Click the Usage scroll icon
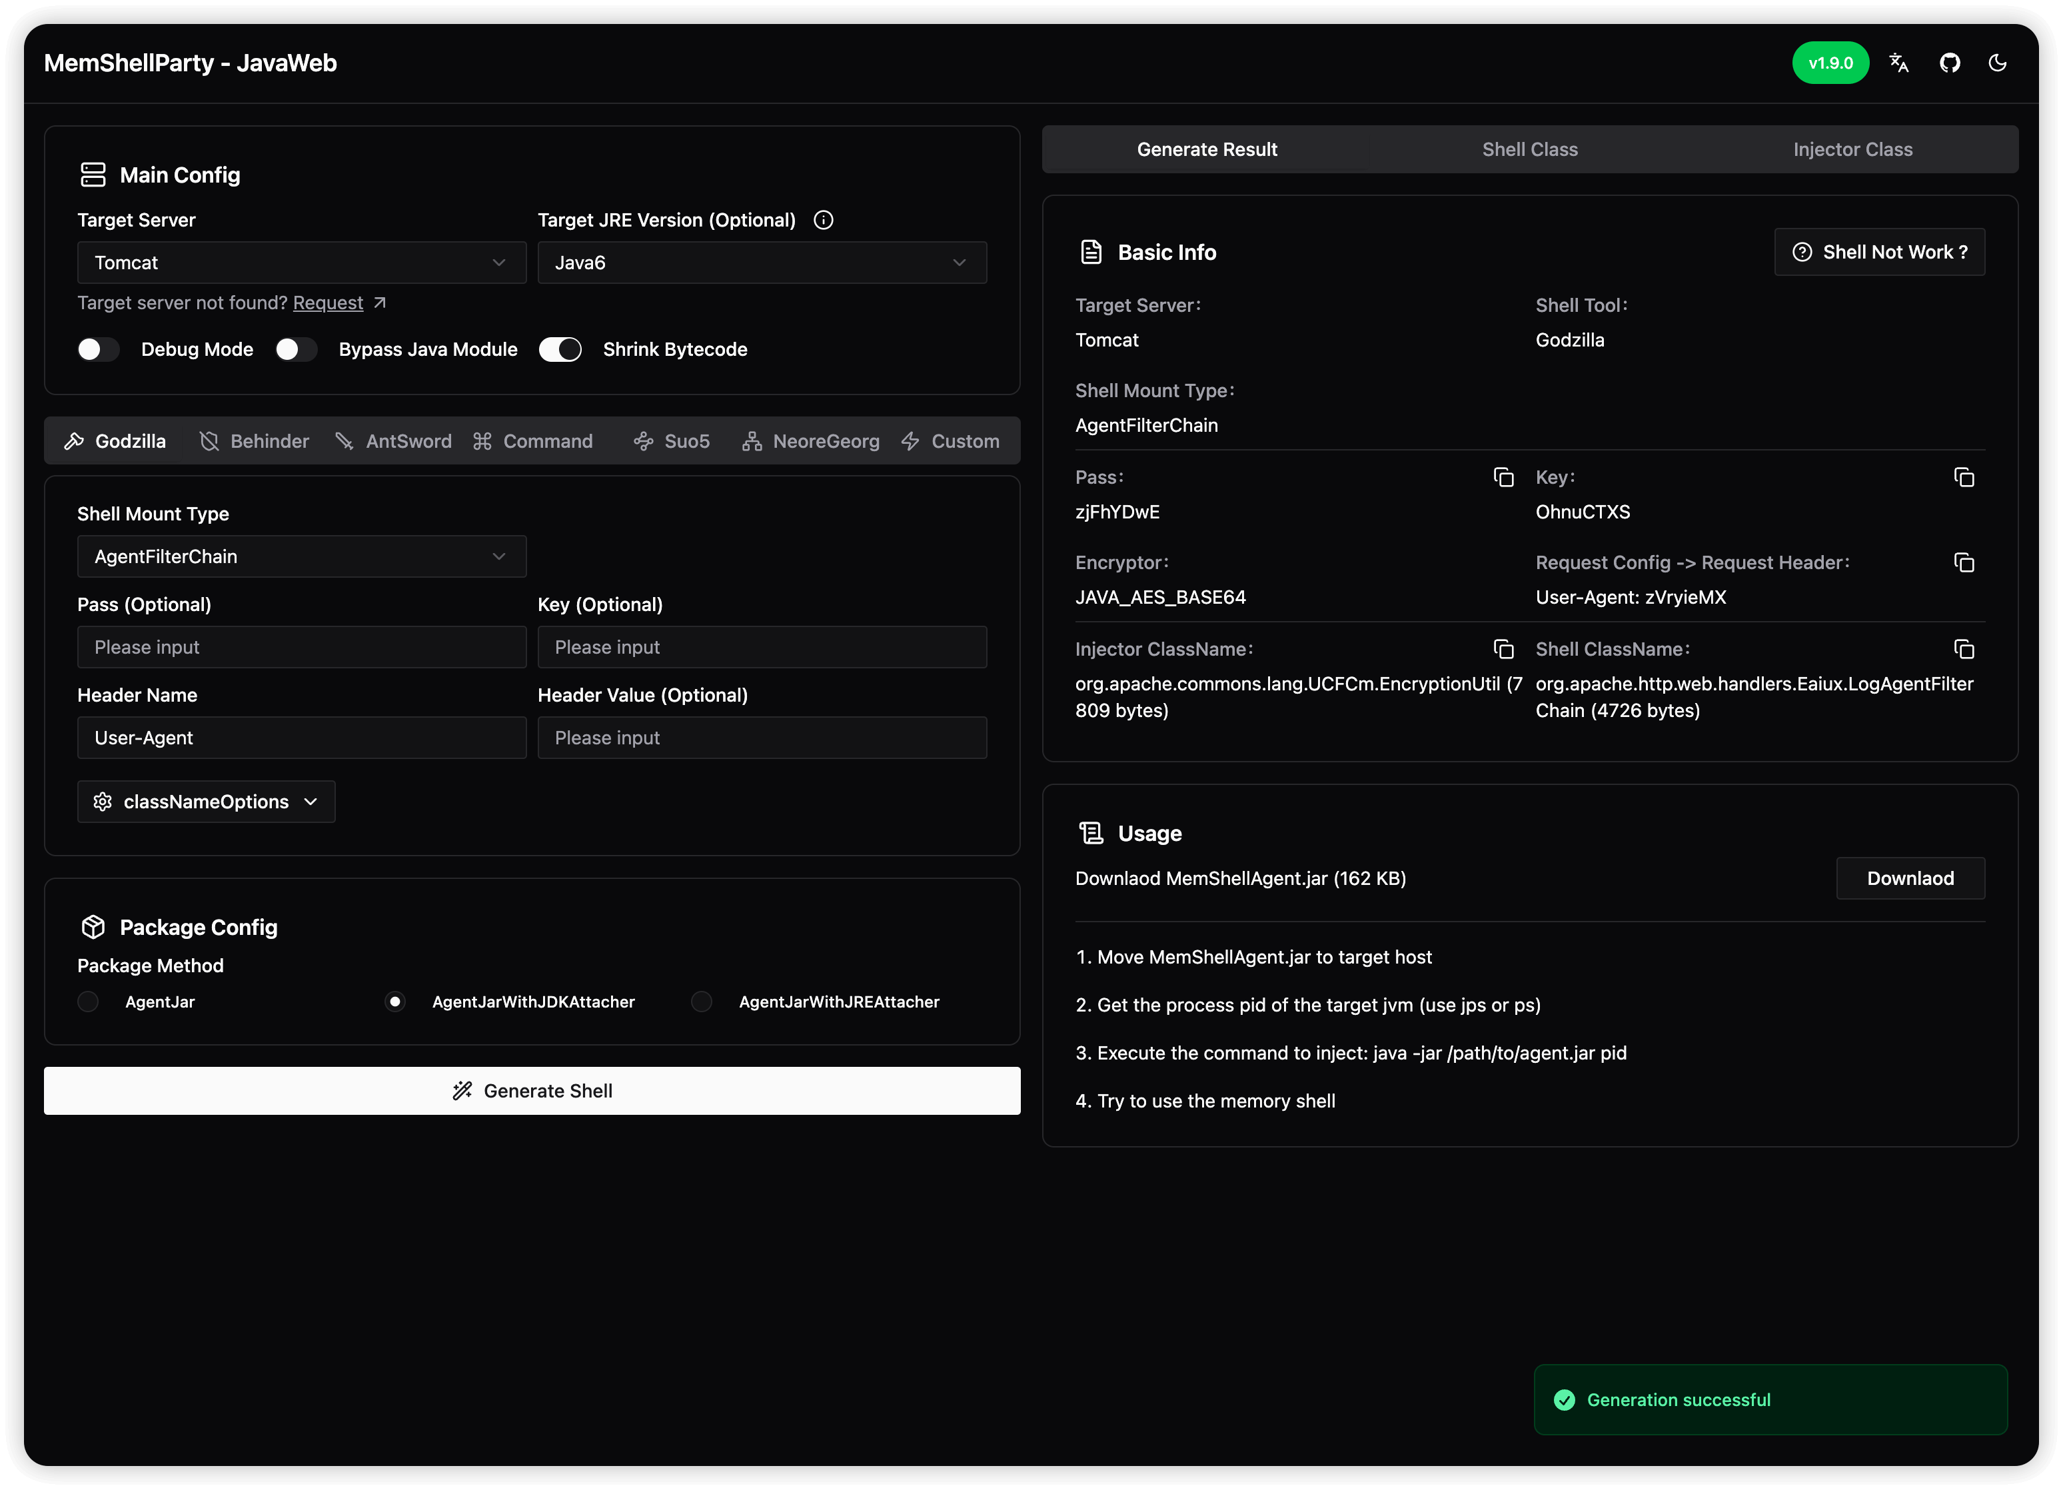The image size is (2063, 1490). coord(1091,833)
